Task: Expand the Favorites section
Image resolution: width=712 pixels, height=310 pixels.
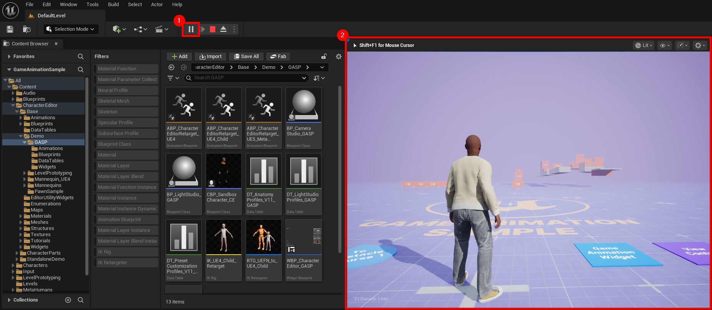Action: pos(9,57)
